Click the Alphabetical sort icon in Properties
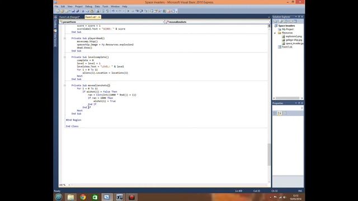 click(280, 113)
